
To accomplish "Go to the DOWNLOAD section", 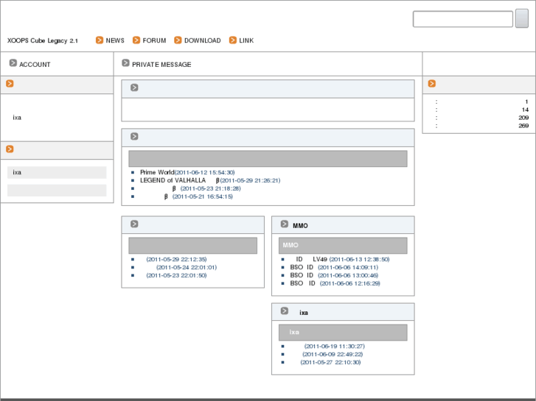I will 202,40.
